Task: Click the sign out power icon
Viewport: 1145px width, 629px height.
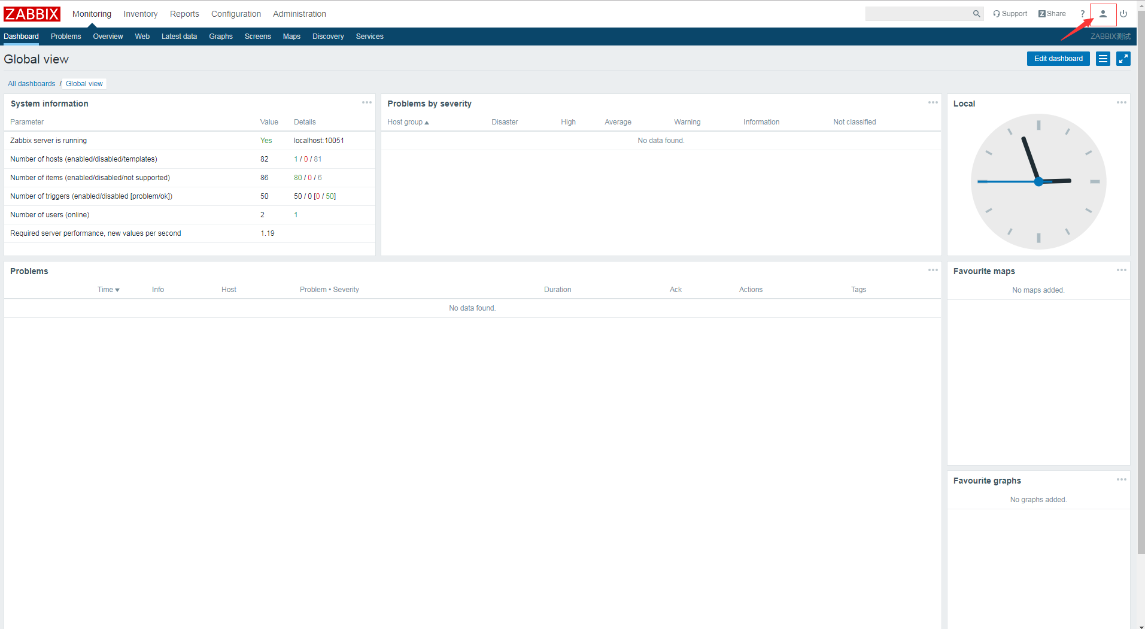Action: 1123,14
